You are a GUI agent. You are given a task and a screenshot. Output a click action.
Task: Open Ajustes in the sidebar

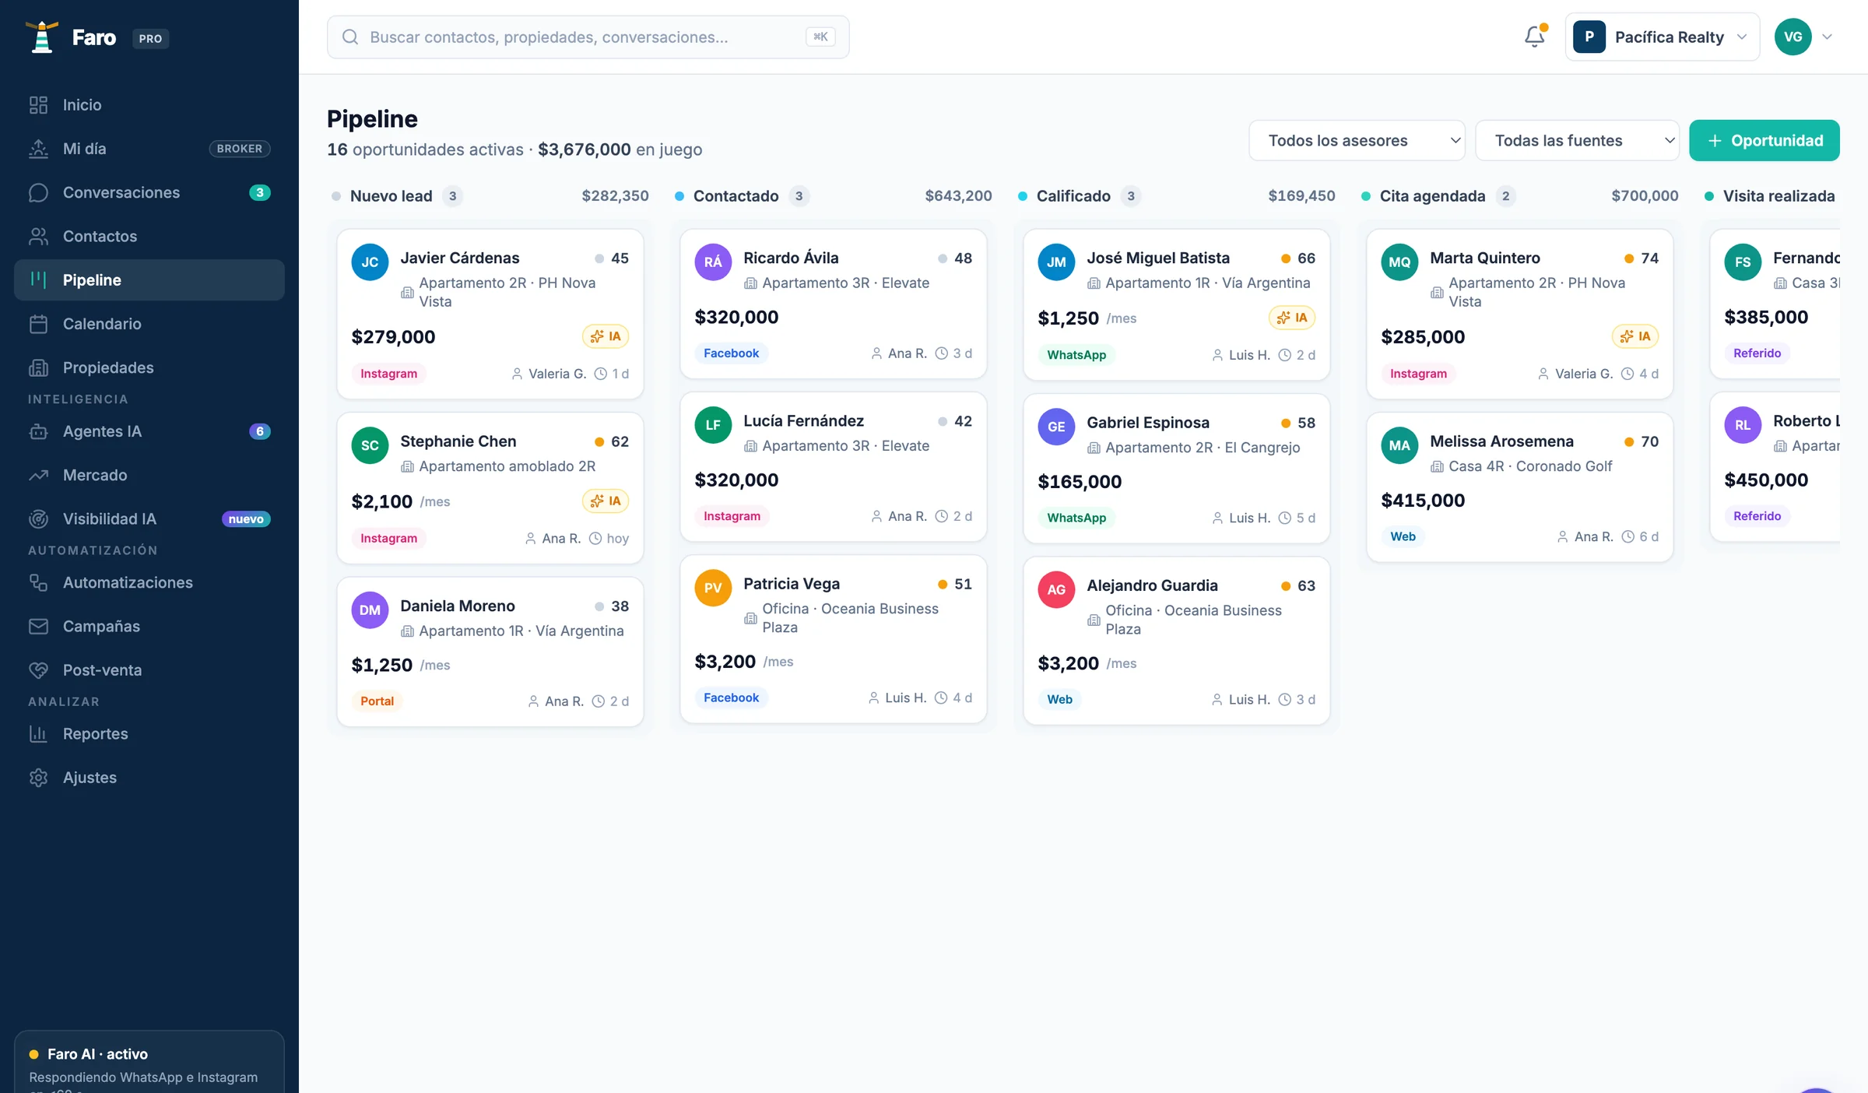click(149, 777)
